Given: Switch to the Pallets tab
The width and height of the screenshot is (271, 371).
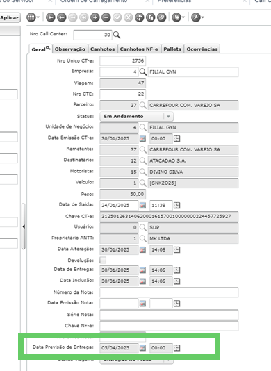Looking at the screenshot, I should coord(172,49).
